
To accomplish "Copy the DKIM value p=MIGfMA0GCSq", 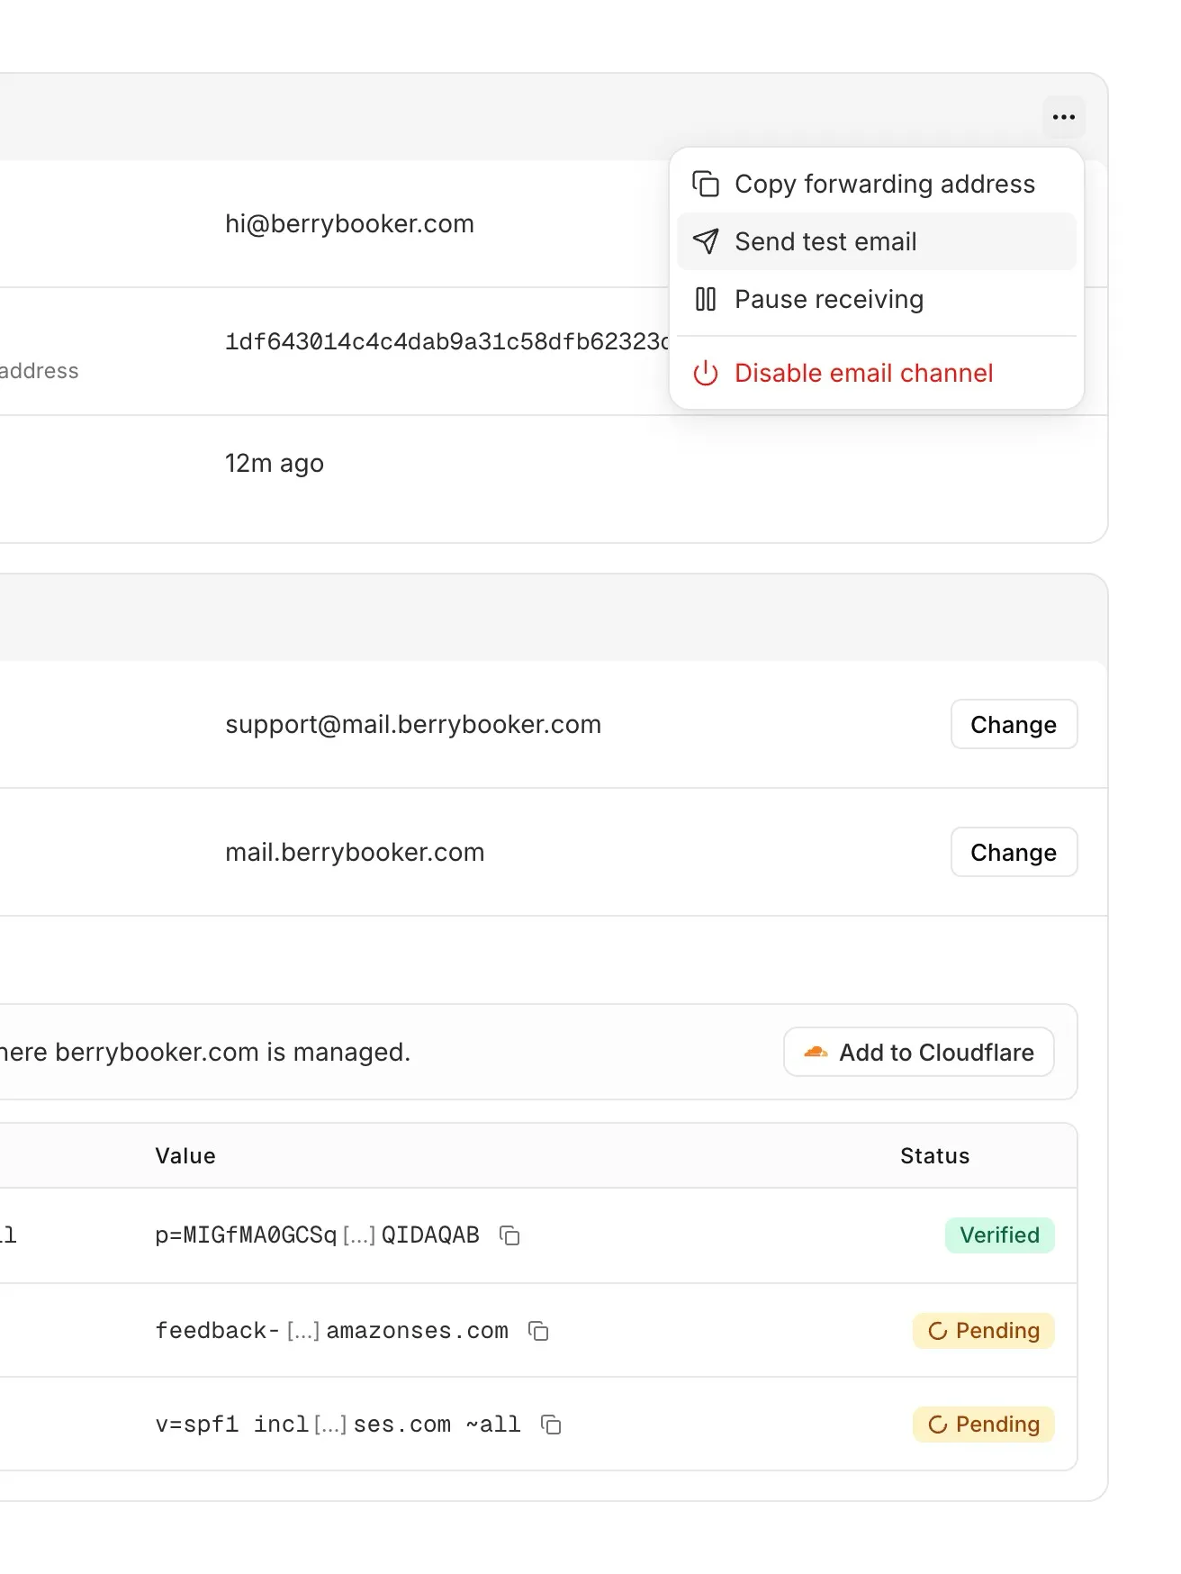I will click(x=509, y=1235).
